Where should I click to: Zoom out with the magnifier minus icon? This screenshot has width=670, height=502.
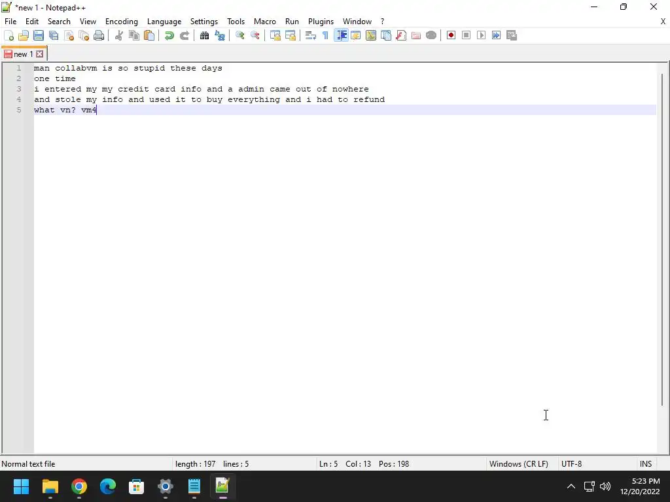point(255,35)
